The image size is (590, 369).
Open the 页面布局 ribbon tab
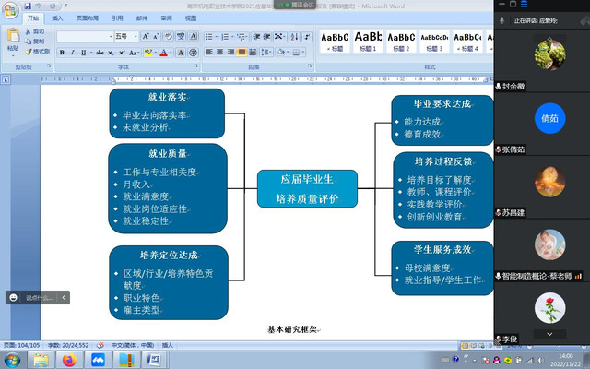pos(88,18)
